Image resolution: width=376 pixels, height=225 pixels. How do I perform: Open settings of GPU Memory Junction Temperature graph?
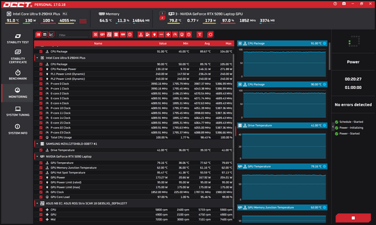324,207
